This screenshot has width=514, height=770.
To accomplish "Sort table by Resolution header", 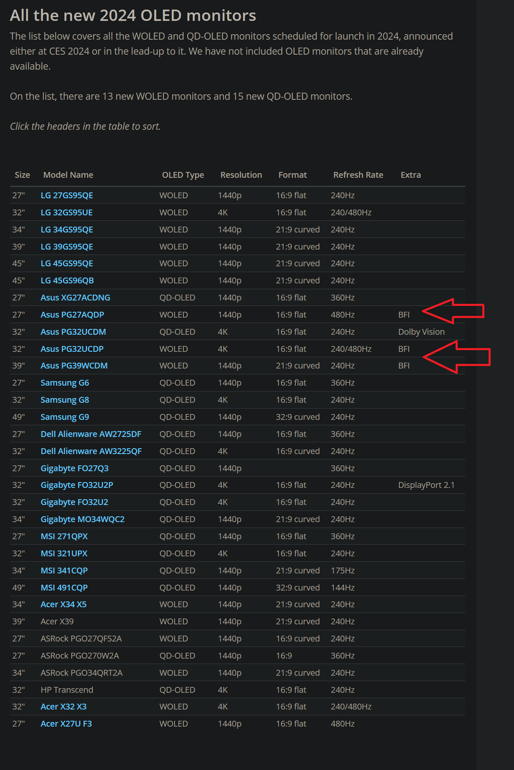I will [241, 175].
